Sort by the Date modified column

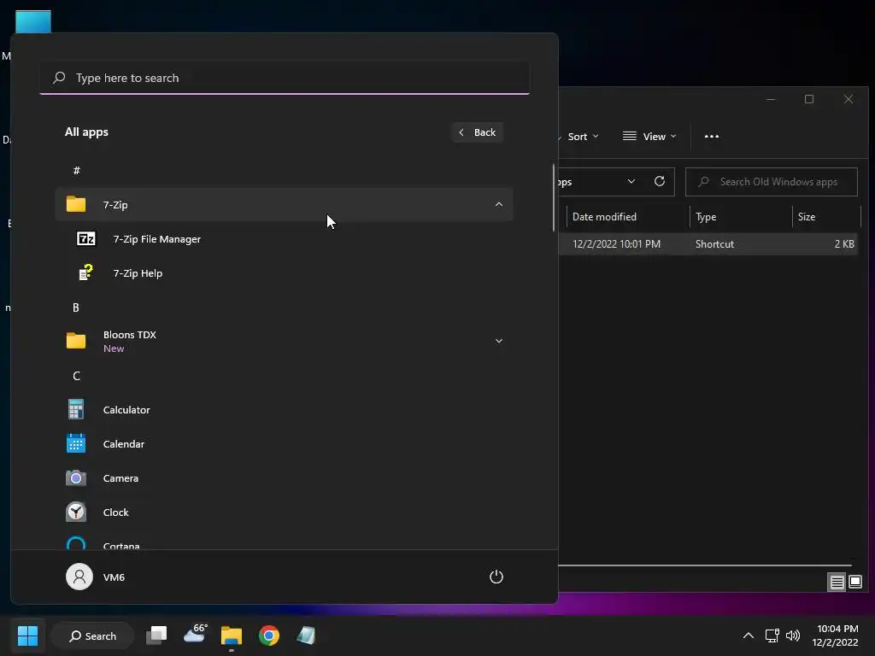628,216
